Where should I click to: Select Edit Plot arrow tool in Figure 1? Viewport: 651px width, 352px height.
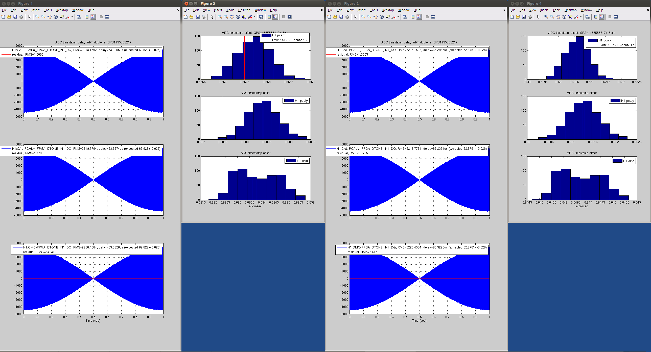coord(30,17)
